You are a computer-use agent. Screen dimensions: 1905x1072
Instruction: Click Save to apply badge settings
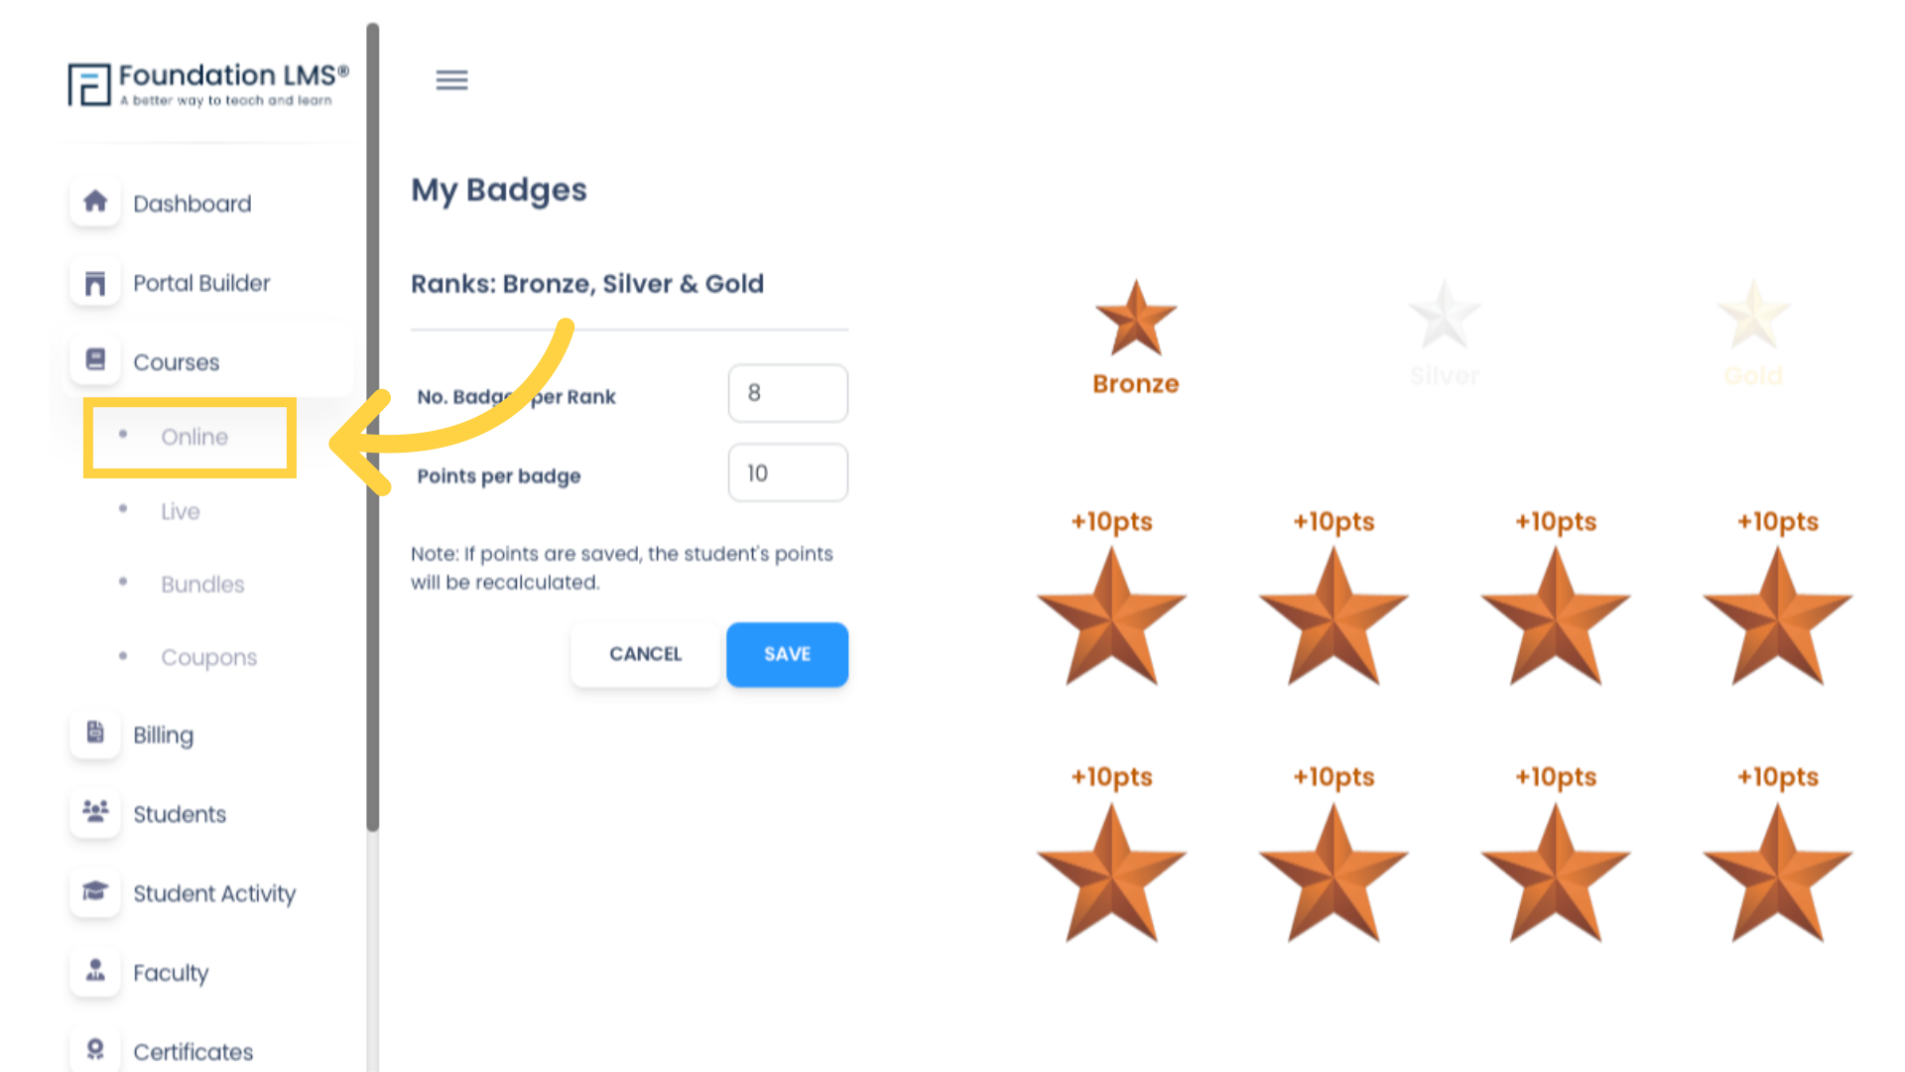coord(787,653)
